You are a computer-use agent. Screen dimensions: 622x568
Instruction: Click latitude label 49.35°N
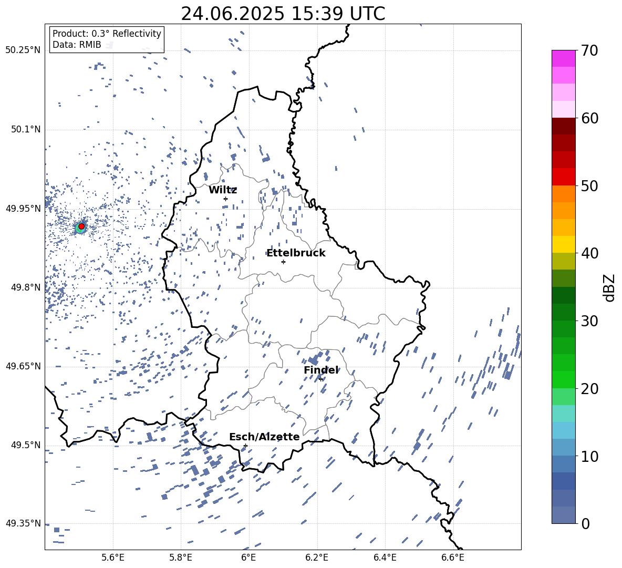tap(23, 523)
